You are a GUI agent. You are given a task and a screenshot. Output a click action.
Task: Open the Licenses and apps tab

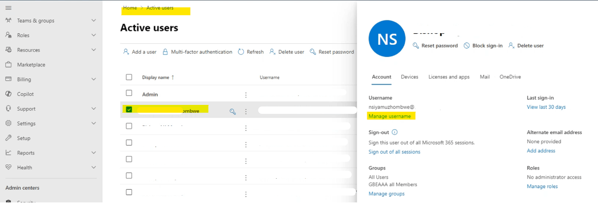point(449,76)
